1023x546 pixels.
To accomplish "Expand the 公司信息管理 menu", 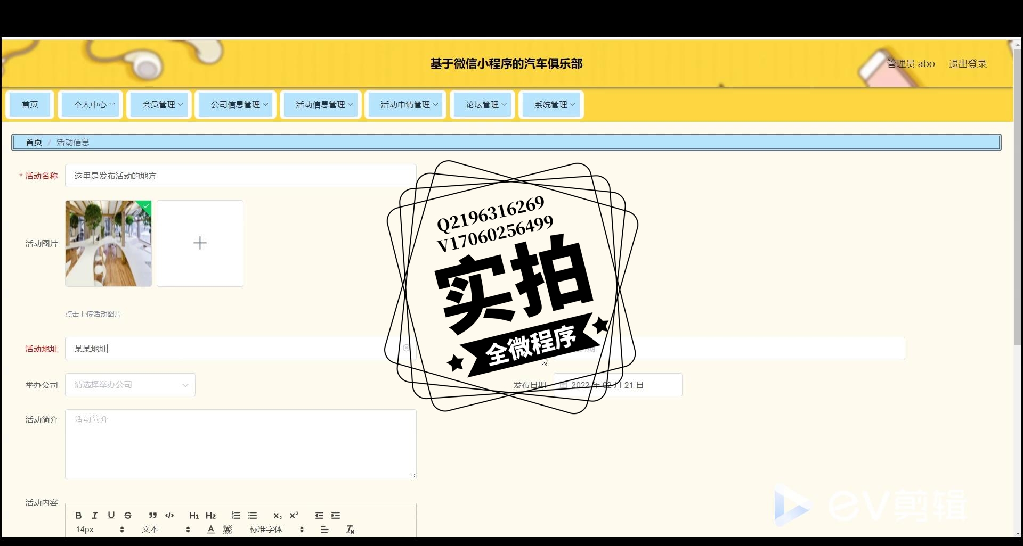I will [236, 105].
